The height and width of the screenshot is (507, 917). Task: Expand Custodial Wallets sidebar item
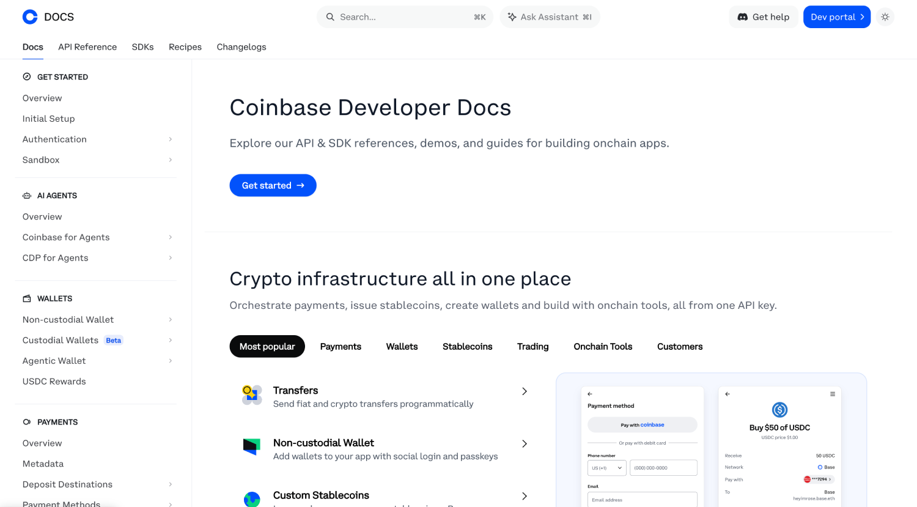point(171,340)
